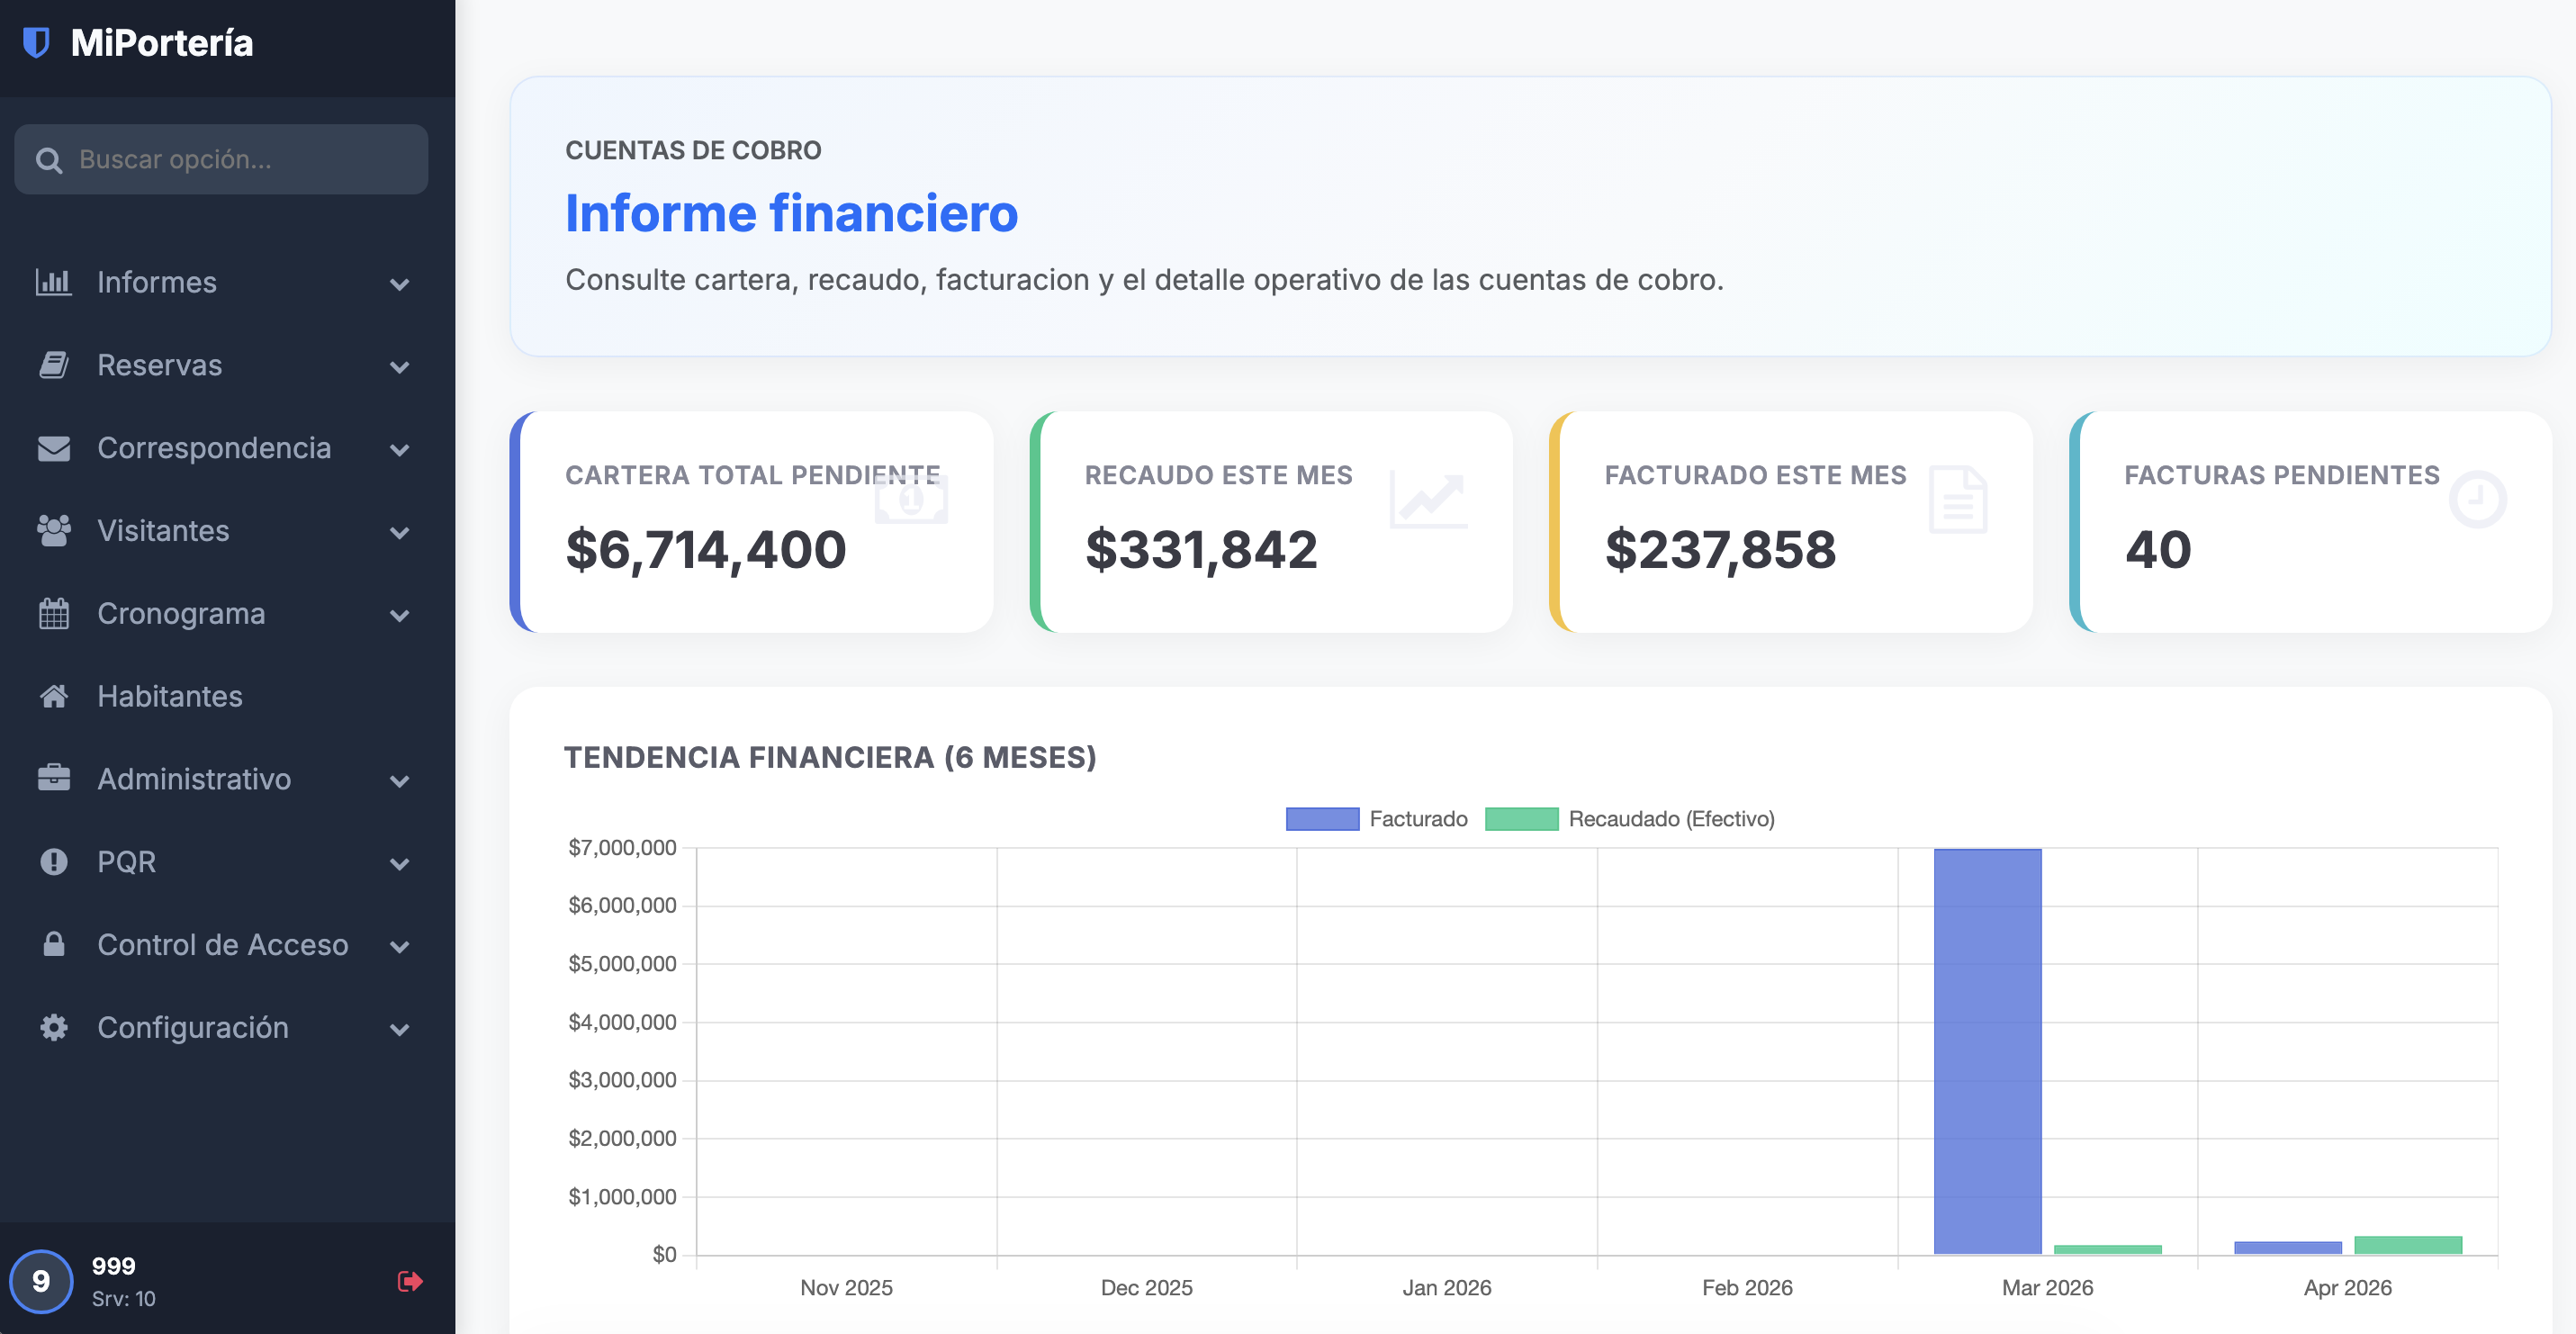This screenshot has height=1334, width=2576.
Task: Go to the Habitantes section
Action: (x=223, y=696)
